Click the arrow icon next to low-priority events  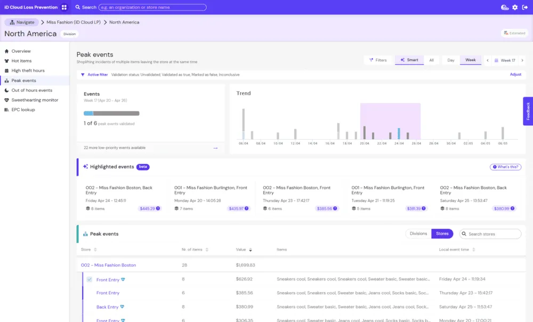tap(215, 148)
